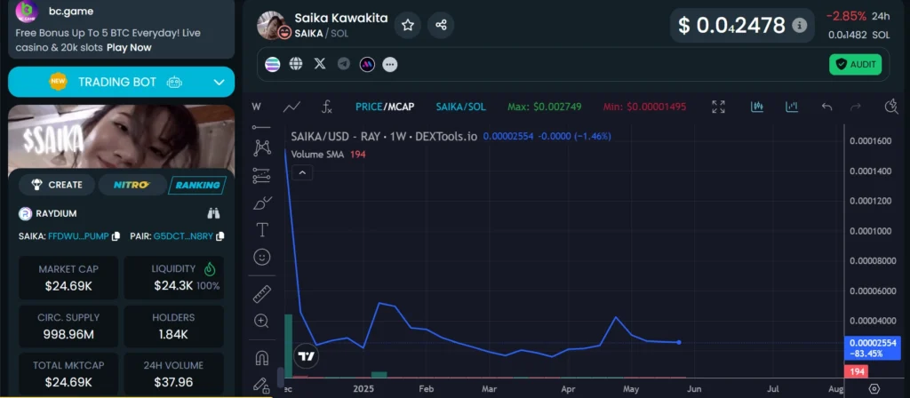Enter fullscreen chart mode
The image size is (910, 398).
[x=718, y=107]
